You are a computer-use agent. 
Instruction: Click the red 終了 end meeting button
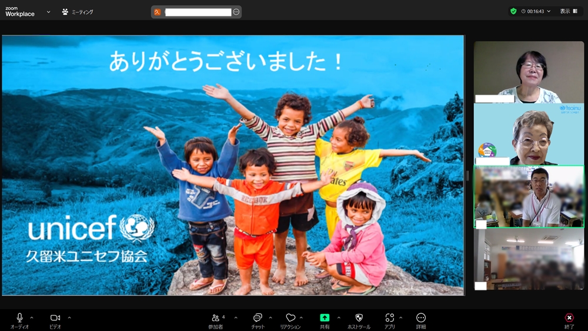569,318
